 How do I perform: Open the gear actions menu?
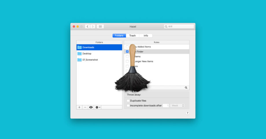(x=98, y=107)
